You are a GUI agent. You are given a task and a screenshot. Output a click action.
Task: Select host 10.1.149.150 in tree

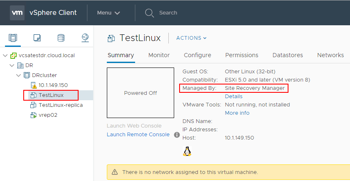(x=53, y=85)
